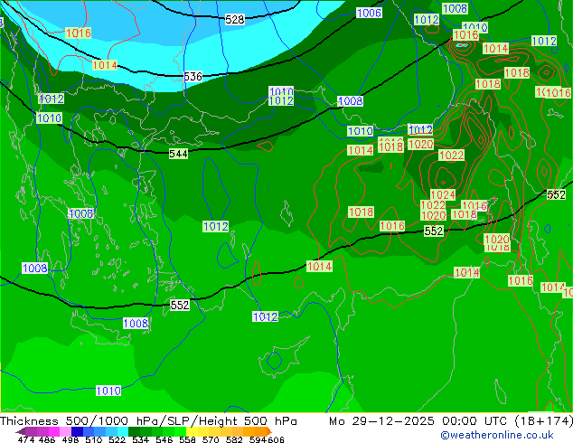Click the map title 'Thickness 500/1000 hPa/SLP/Height 500 hPa'
The image size is (573, 443).
(x=148, y=421)
